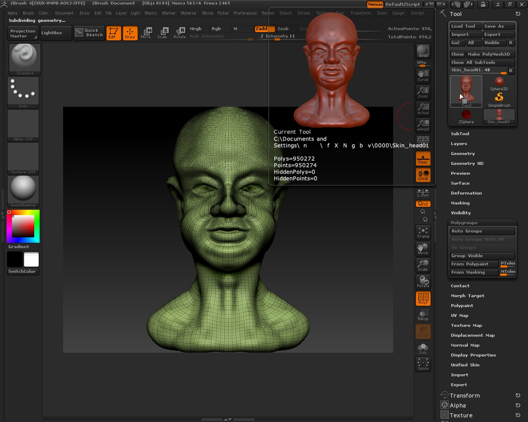Open current Tool large thumbnail
The height and width of the screenshot is (422, 528).
tap(466, 91)
